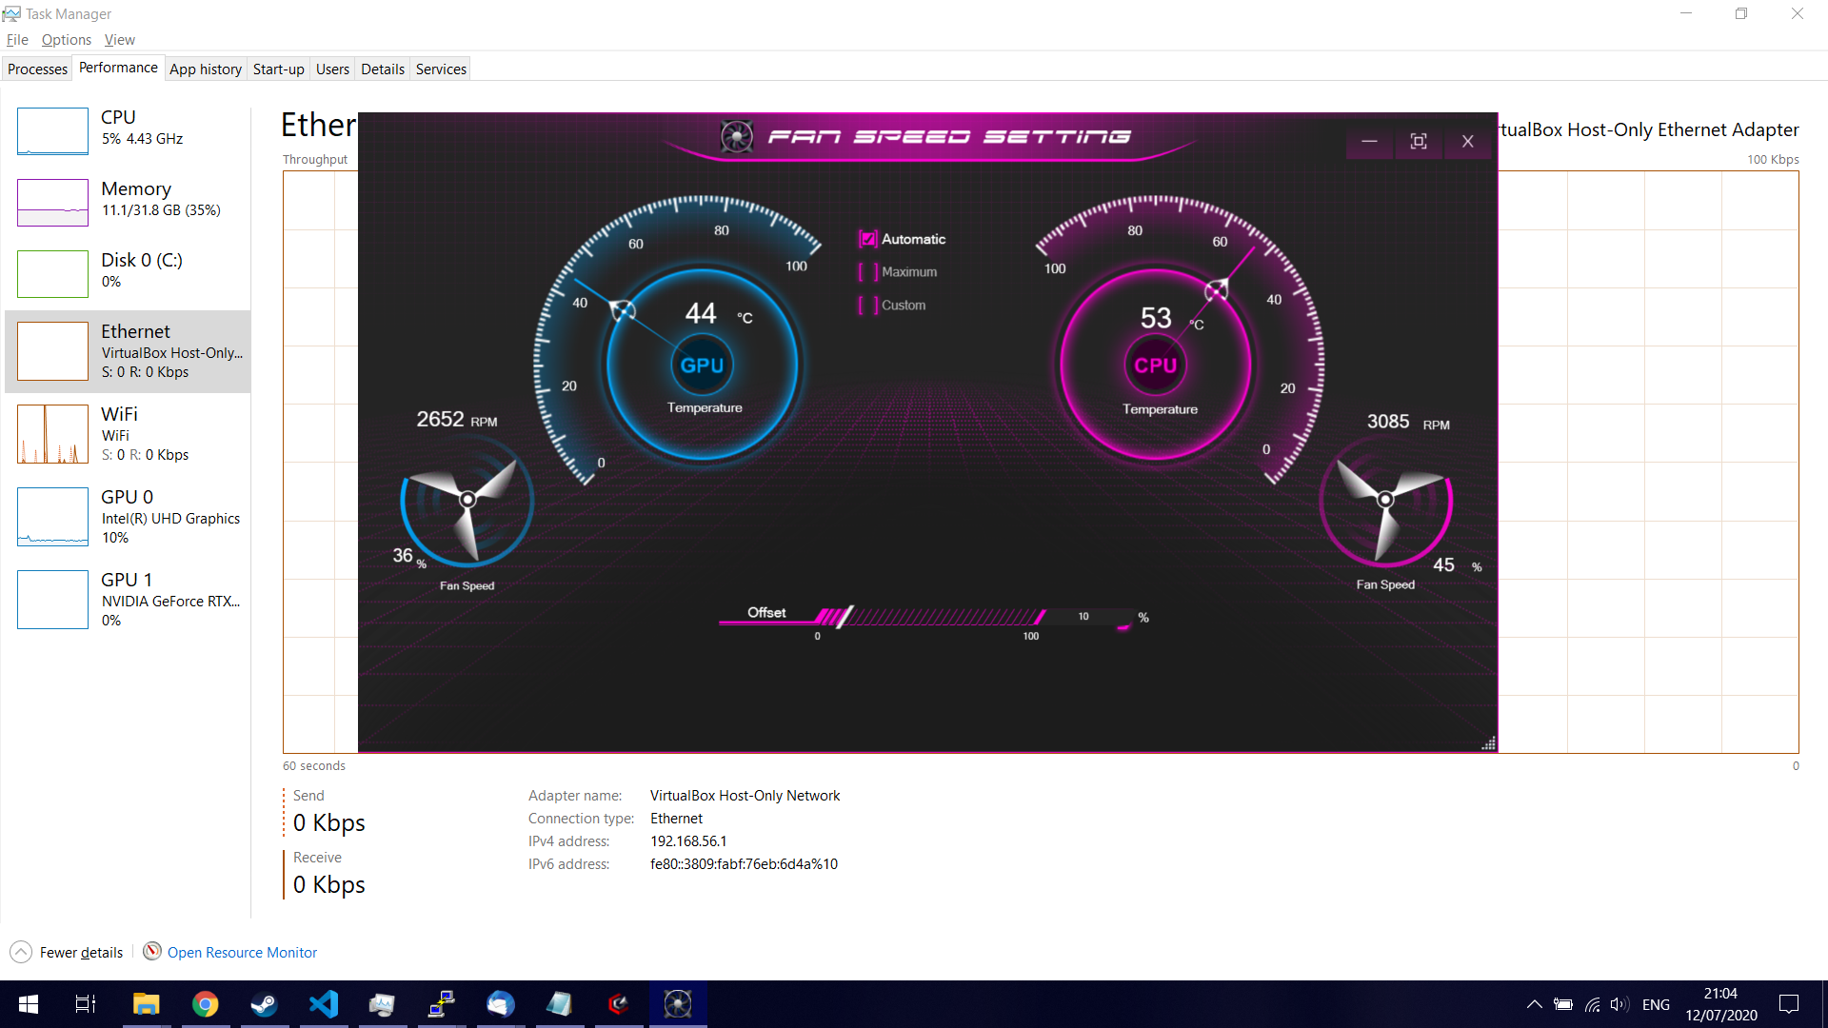1828x1028 pixels.
Task: Open the Windows Start menu
Action: pos(29,1004)
